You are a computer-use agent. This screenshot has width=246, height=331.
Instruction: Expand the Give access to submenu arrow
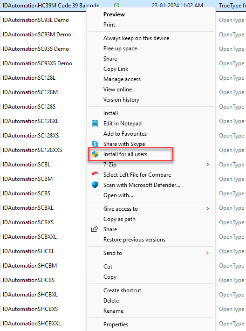click(x=208, y=209)
